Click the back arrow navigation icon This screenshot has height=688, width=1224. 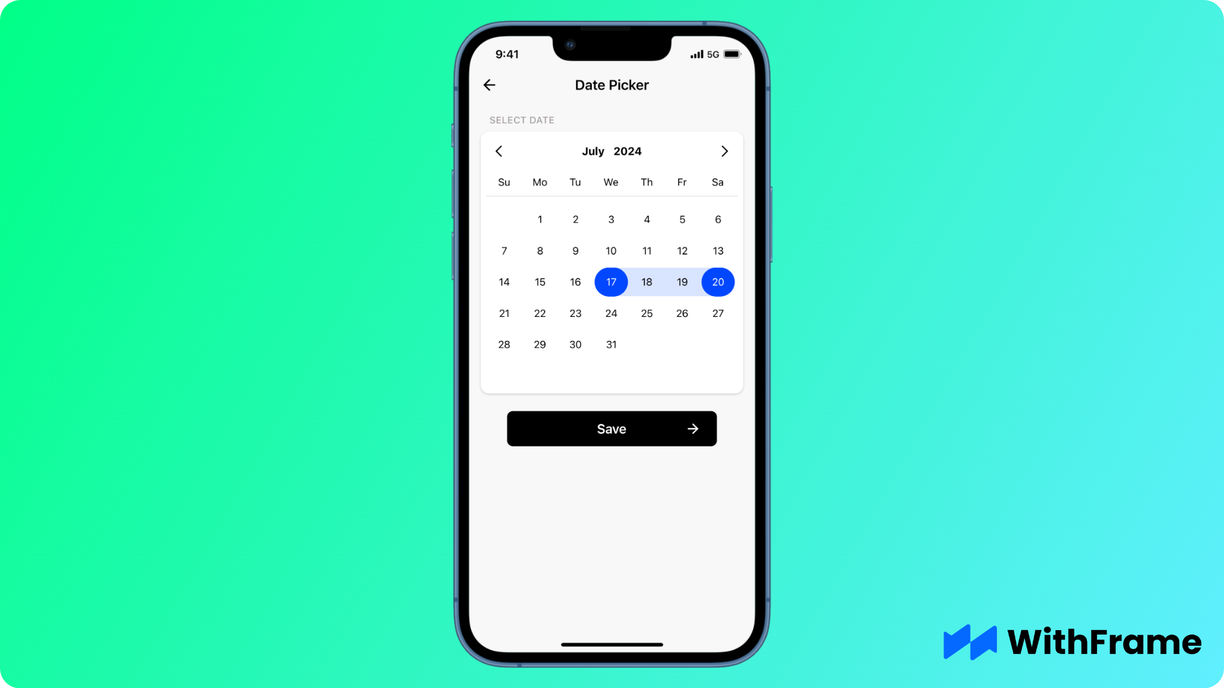point(489,84)
